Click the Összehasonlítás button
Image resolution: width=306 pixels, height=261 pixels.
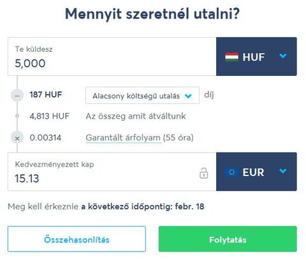76,239
